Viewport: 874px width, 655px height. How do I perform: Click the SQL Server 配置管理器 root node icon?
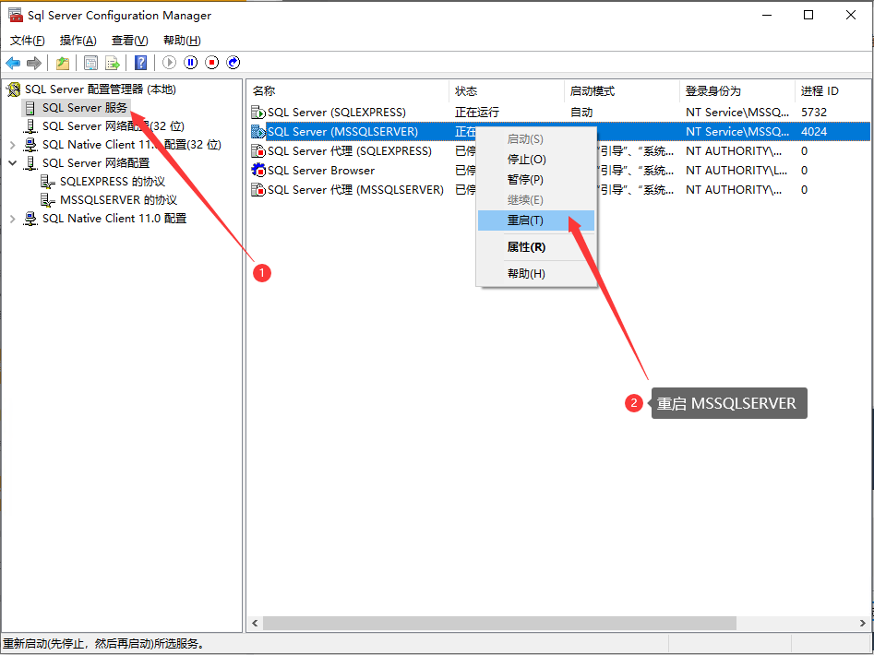13,89
